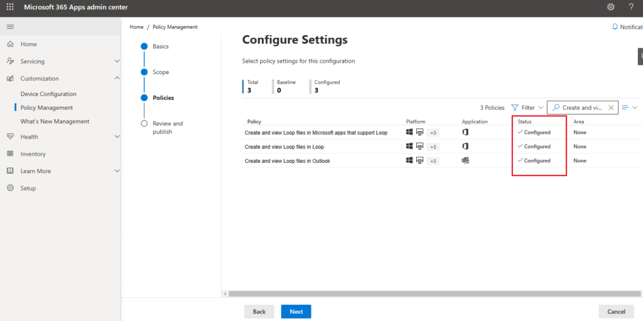The image size is (643, 321).
Task: Sort by the Status column header
Action: pos(524,122)
